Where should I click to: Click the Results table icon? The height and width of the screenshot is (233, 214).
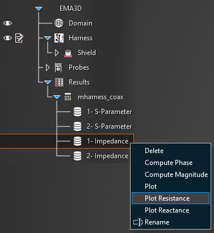click(x=59, y=82)
